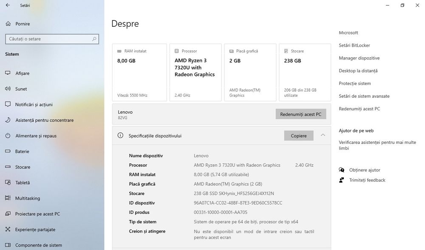Click the Despre page title
Screen dimensions: 425x250
[x=125, y=24]
